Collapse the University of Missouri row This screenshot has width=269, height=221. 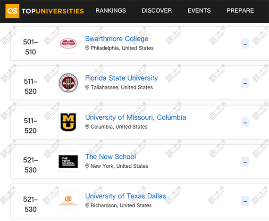[x=245, y=123]
